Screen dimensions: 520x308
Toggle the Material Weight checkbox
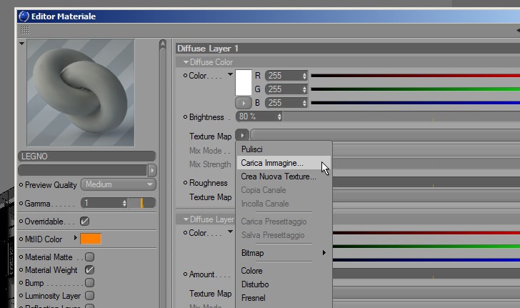click(89, 270)
